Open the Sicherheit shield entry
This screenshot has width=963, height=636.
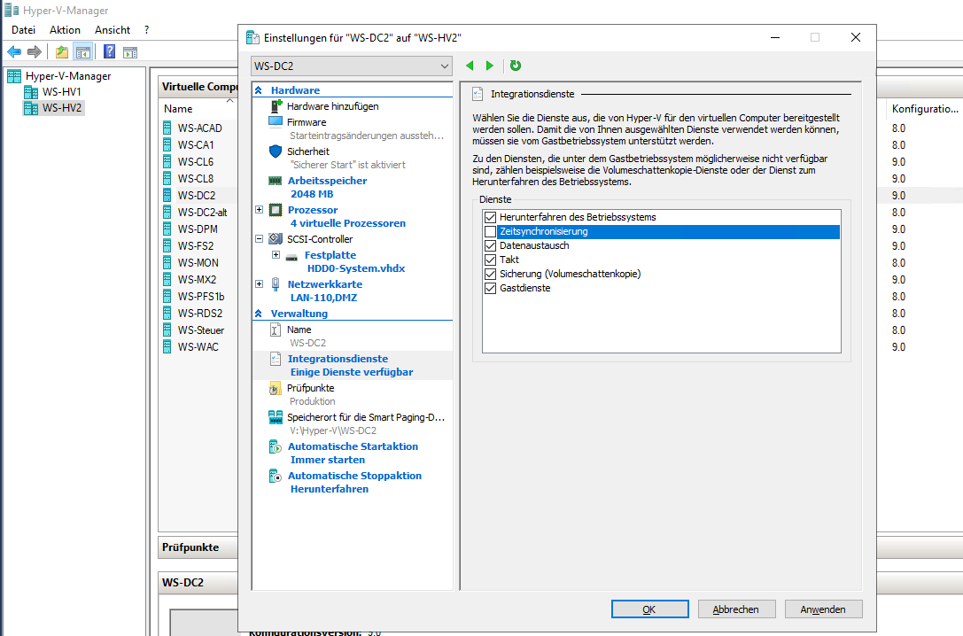[x=307, y=151]
